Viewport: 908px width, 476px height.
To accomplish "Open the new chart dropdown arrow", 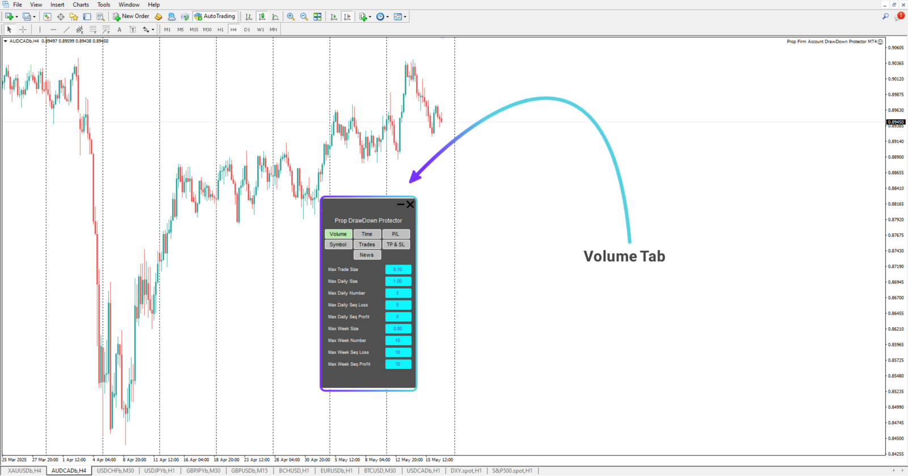I will click(16, 16).
